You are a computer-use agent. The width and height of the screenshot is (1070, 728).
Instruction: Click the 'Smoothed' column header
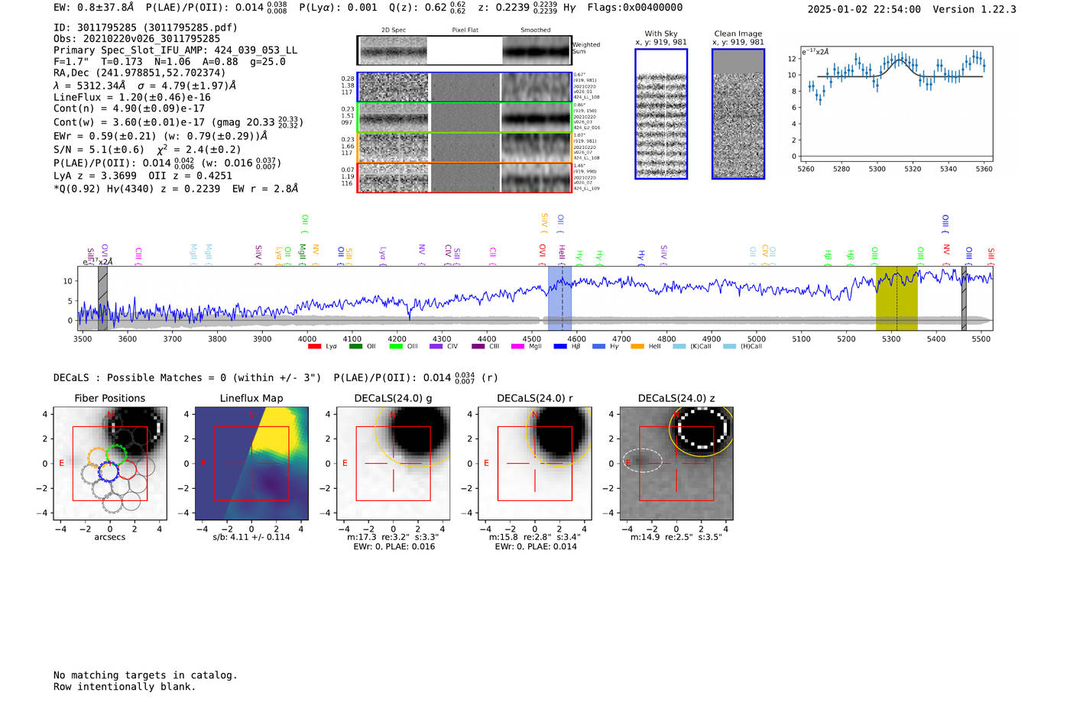coord(535,31)
